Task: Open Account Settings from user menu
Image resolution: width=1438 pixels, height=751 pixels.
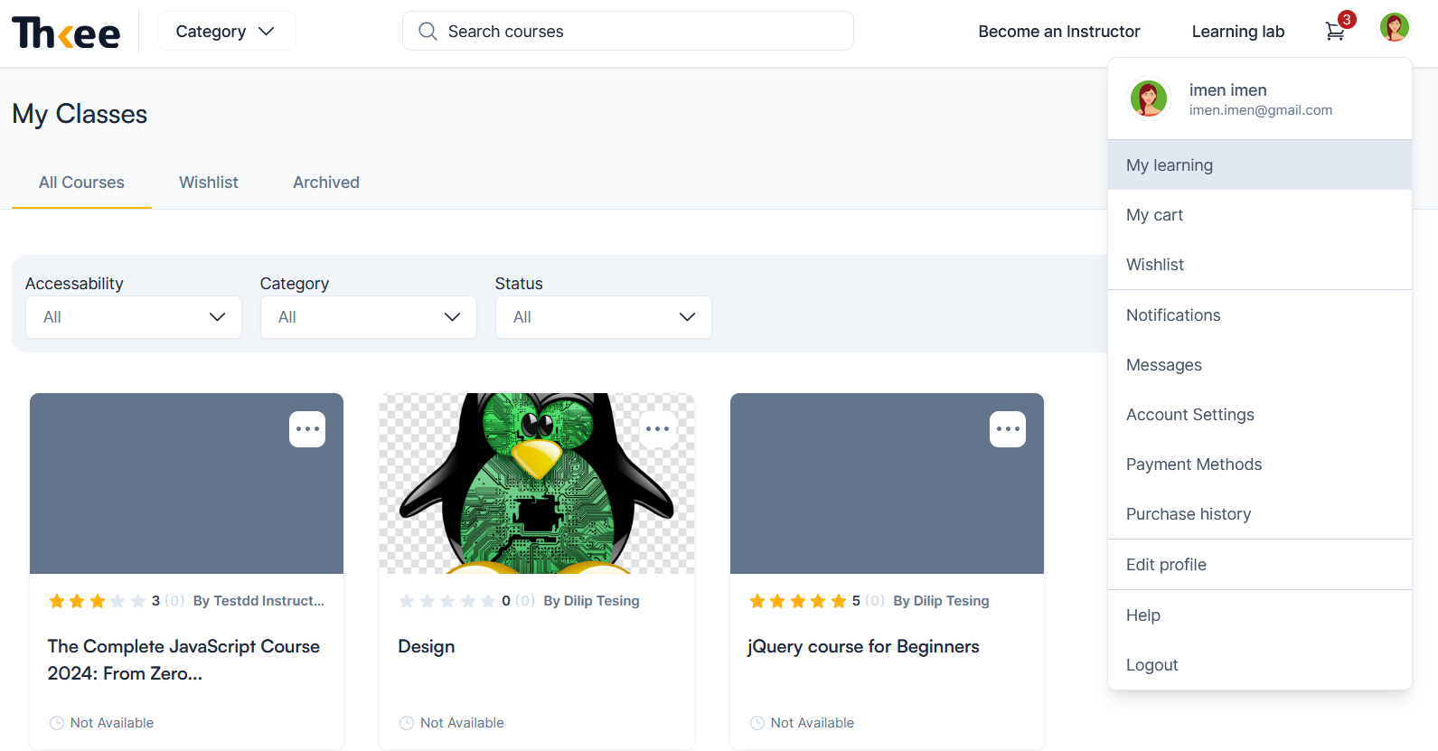Action: (1260, 415)
